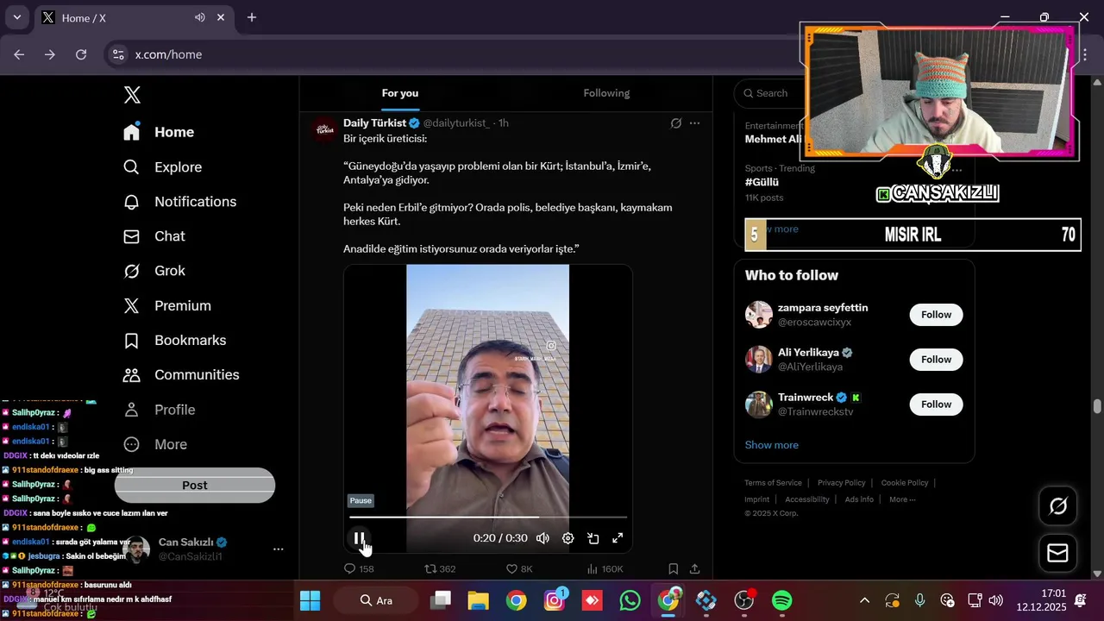Repost the Daily Türkist tweet
Image resolution: width=1104 pixels, height=621 pixels.
[440, 569]
